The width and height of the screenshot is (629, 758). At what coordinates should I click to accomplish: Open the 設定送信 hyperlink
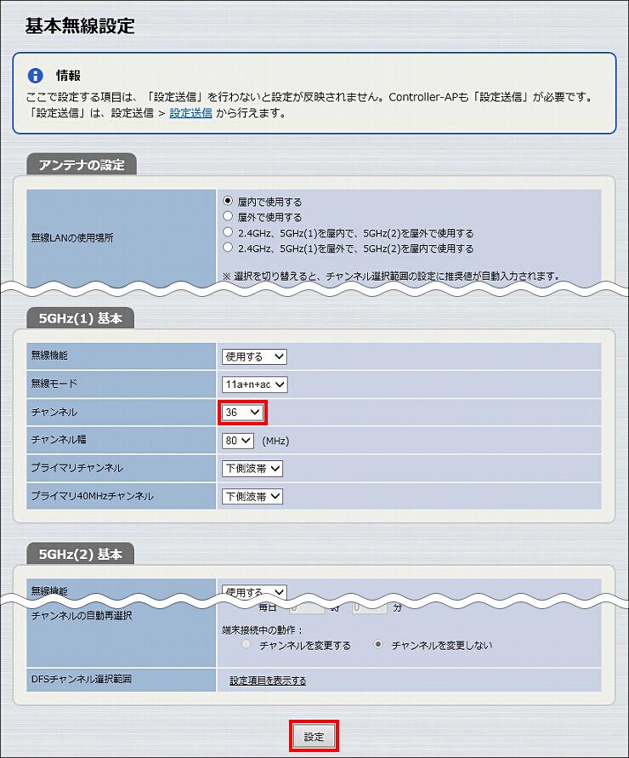pyautogui.click(x=190, y=113)
